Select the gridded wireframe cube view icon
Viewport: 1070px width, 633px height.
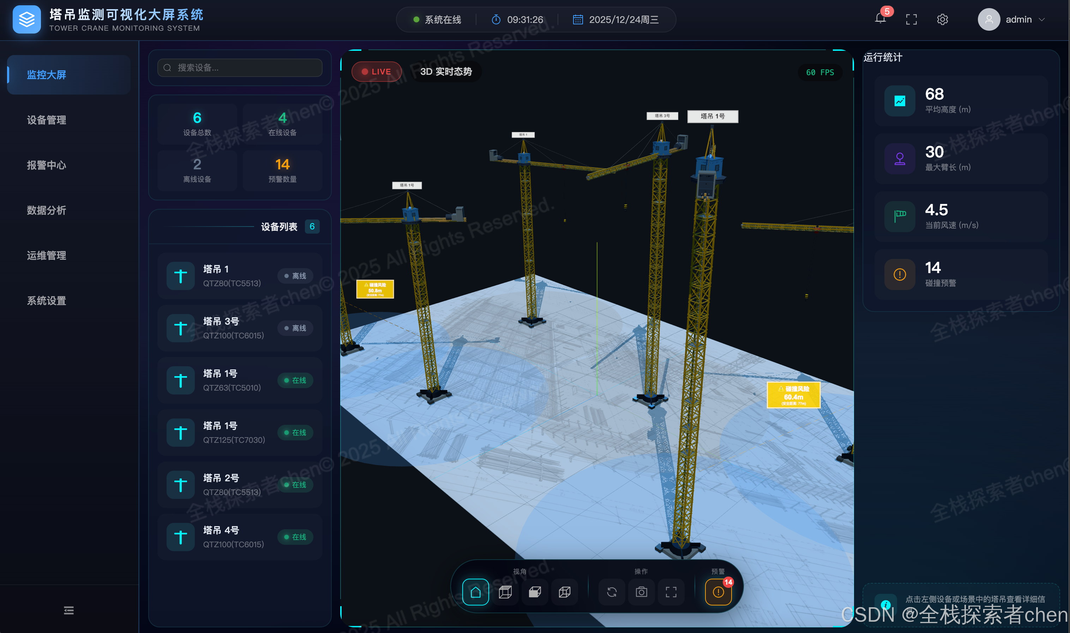coord(564,592)
